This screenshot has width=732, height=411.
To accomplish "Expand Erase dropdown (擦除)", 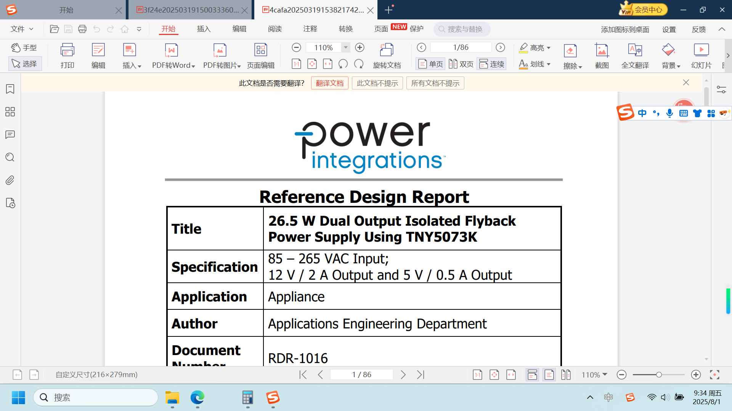I will click(x=580, y=67).
